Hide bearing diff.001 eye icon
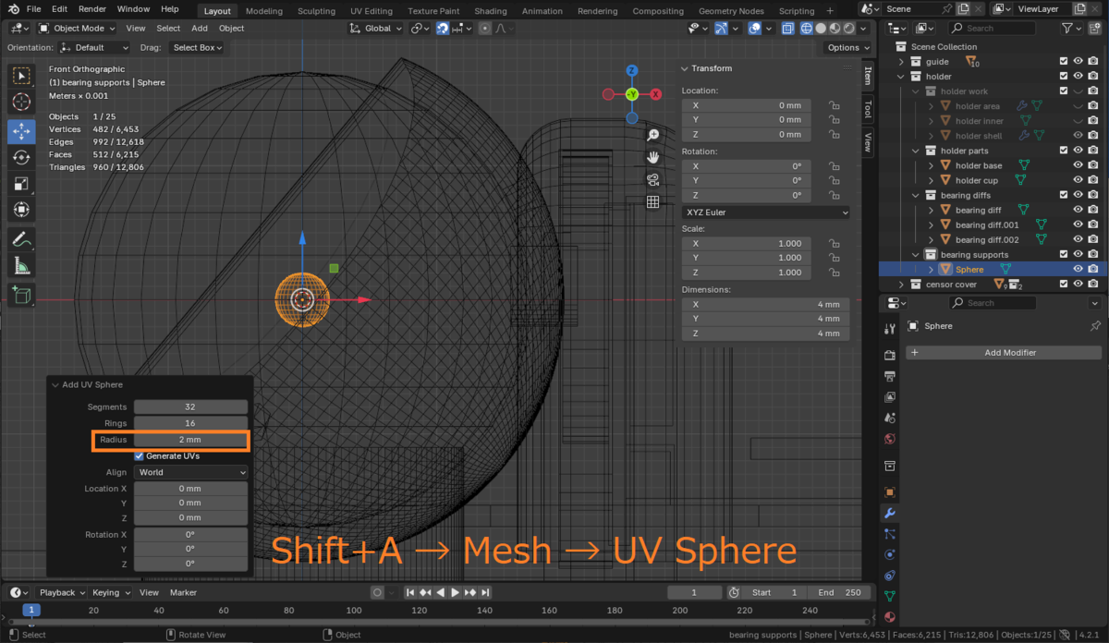This screenshot has height=643, width=1109. [1078, 225]
